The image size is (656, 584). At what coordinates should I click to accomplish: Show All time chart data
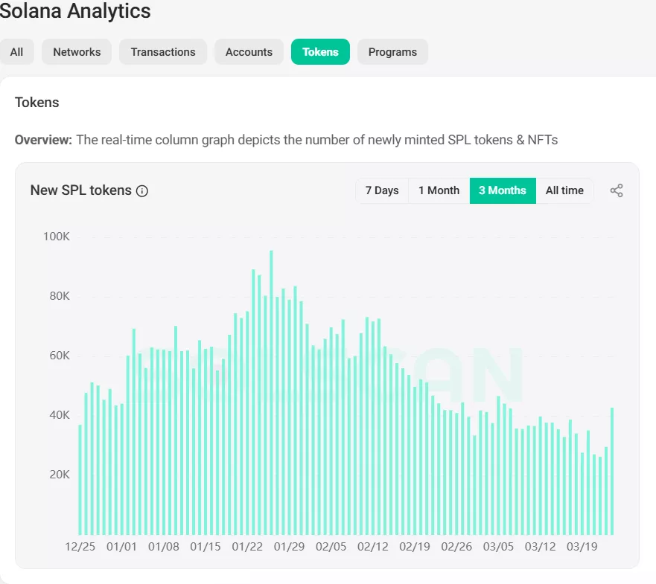coord(564,190)
